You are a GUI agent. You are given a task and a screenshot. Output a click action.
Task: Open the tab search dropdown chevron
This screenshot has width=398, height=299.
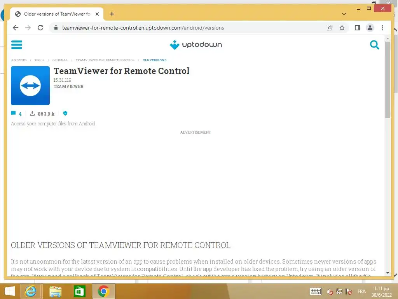[344, 14]
